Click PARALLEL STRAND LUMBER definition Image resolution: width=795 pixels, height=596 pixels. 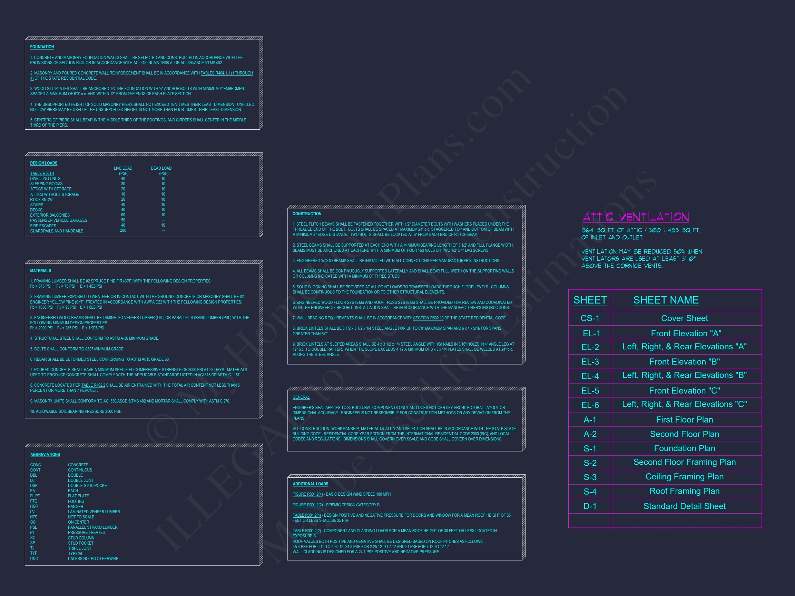(x=93, y=527)
